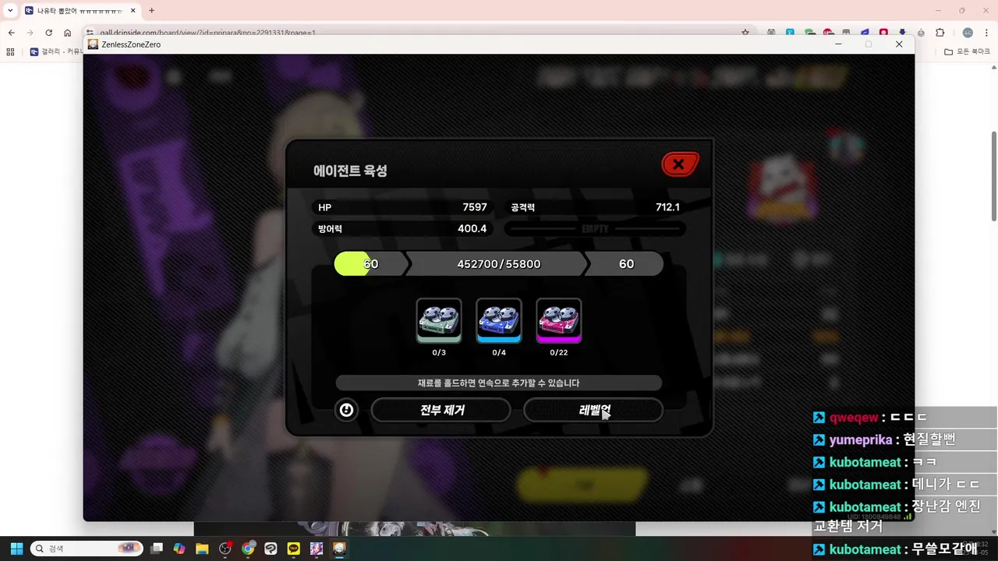The height and width of the screenshot is (561, 998).
Task: Open Task View on taskbar
Action: [x=157, y=549]
